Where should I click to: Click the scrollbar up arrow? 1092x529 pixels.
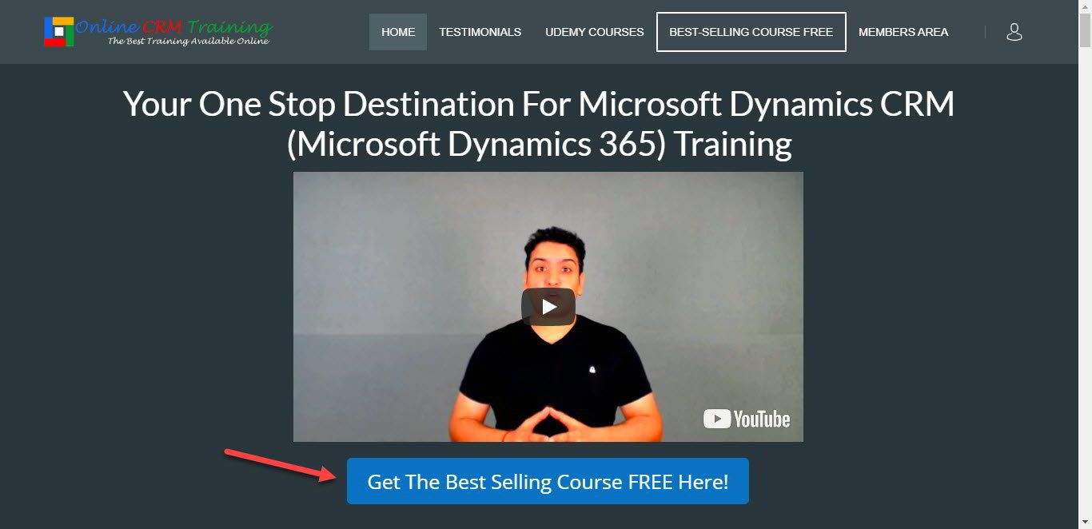click(1085, 6)
